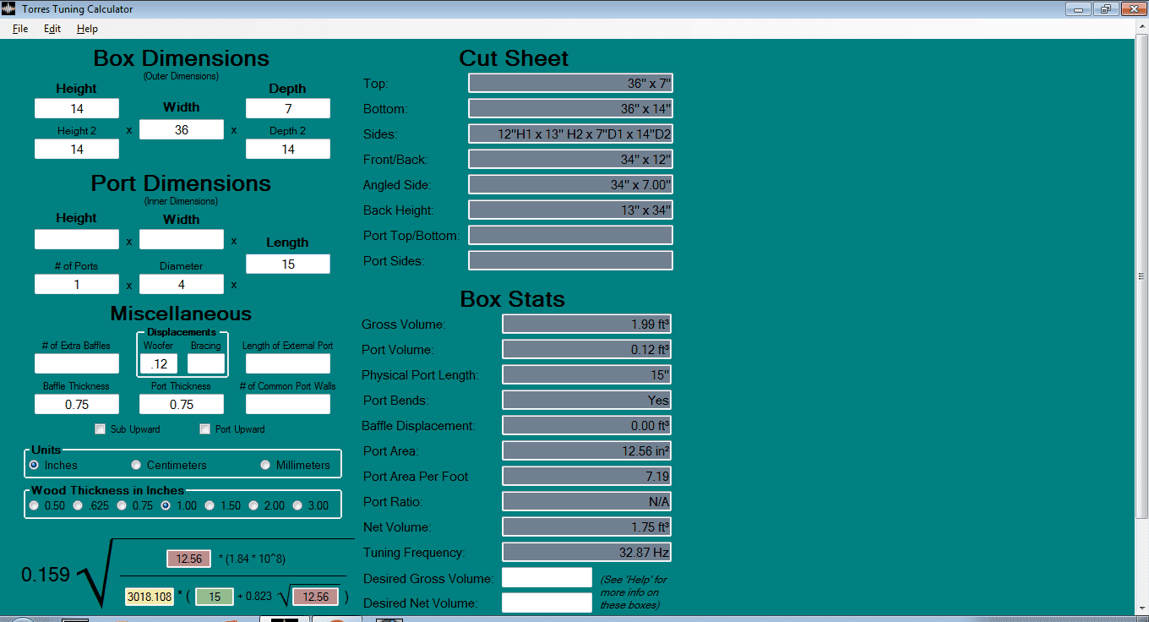Click the box Height input field
The width and height of the screenshot is (1149, 622).
click(77, 108)
